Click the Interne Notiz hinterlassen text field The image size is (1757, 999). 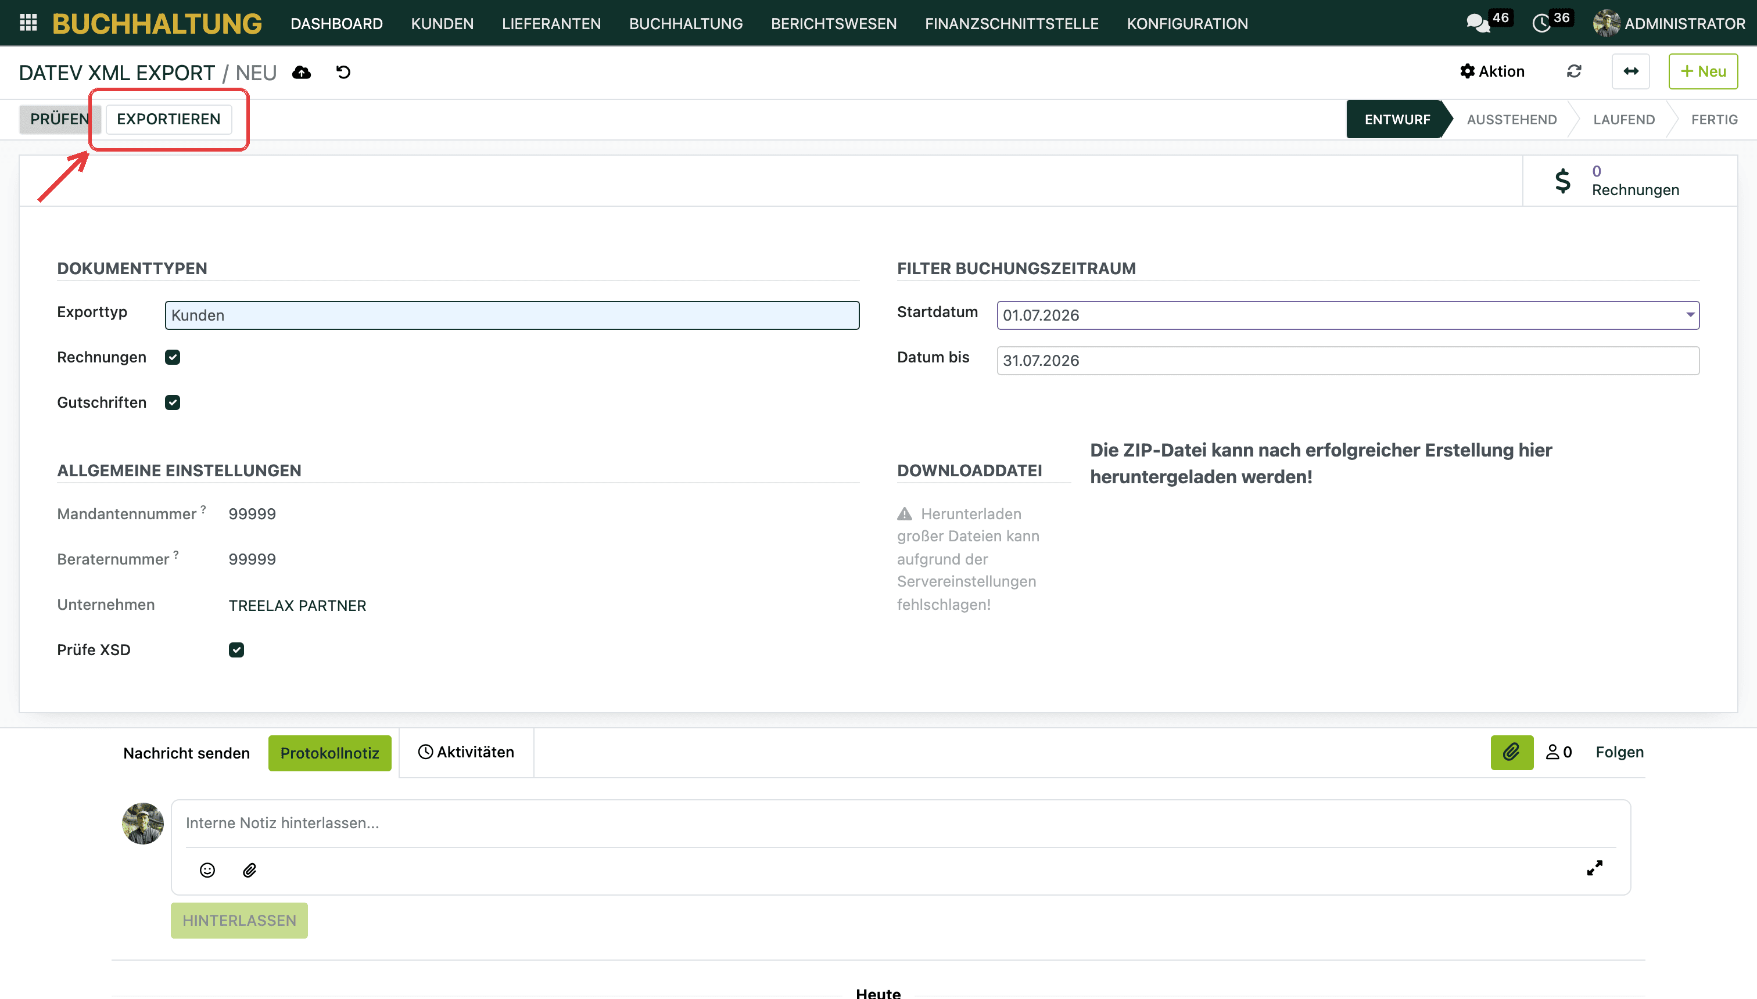pyautogui.click(x=901, y=824)
